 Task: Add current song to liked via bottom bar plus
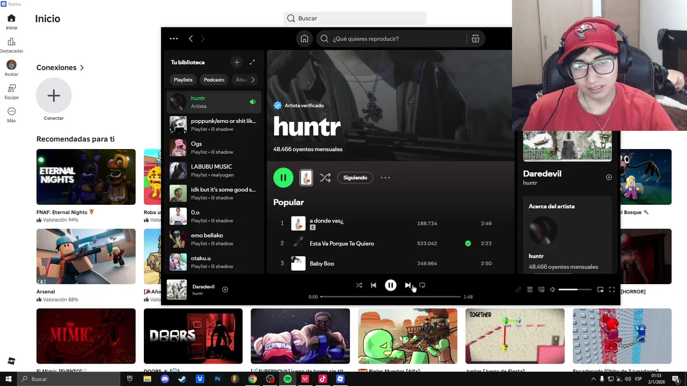tap(225, 289)
